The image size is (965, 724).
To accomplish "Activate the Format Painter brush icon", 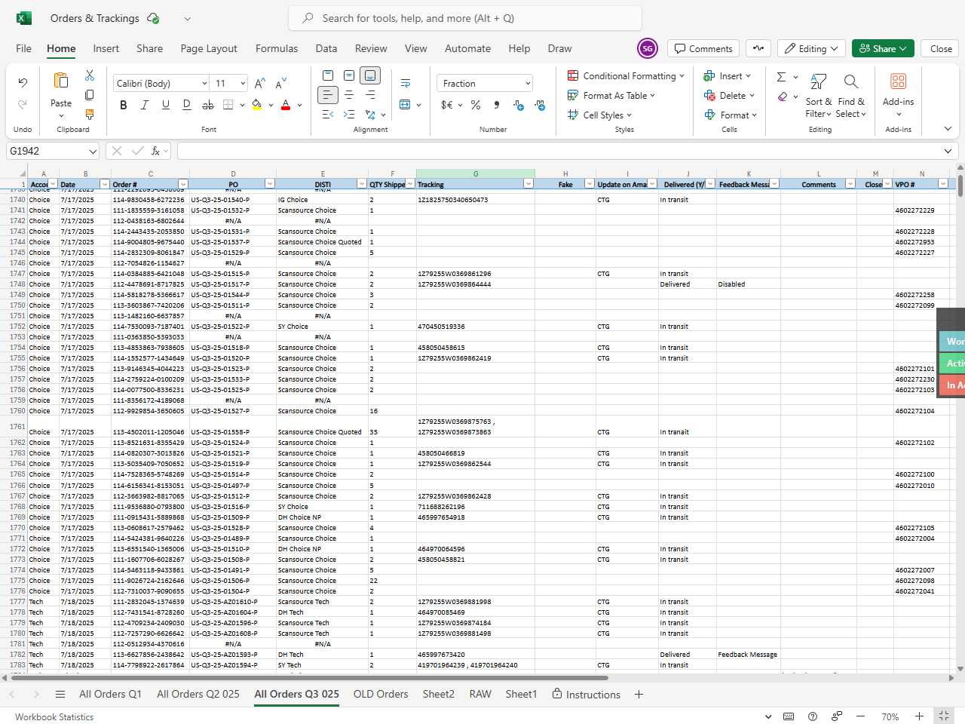I will (x=90, y=115).
